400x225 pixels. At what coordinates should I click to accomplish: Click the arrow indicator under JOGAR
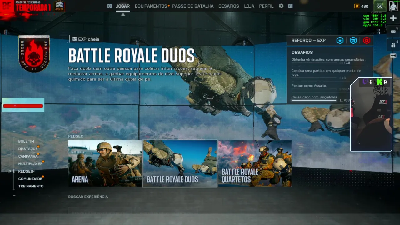click(123, 14)
